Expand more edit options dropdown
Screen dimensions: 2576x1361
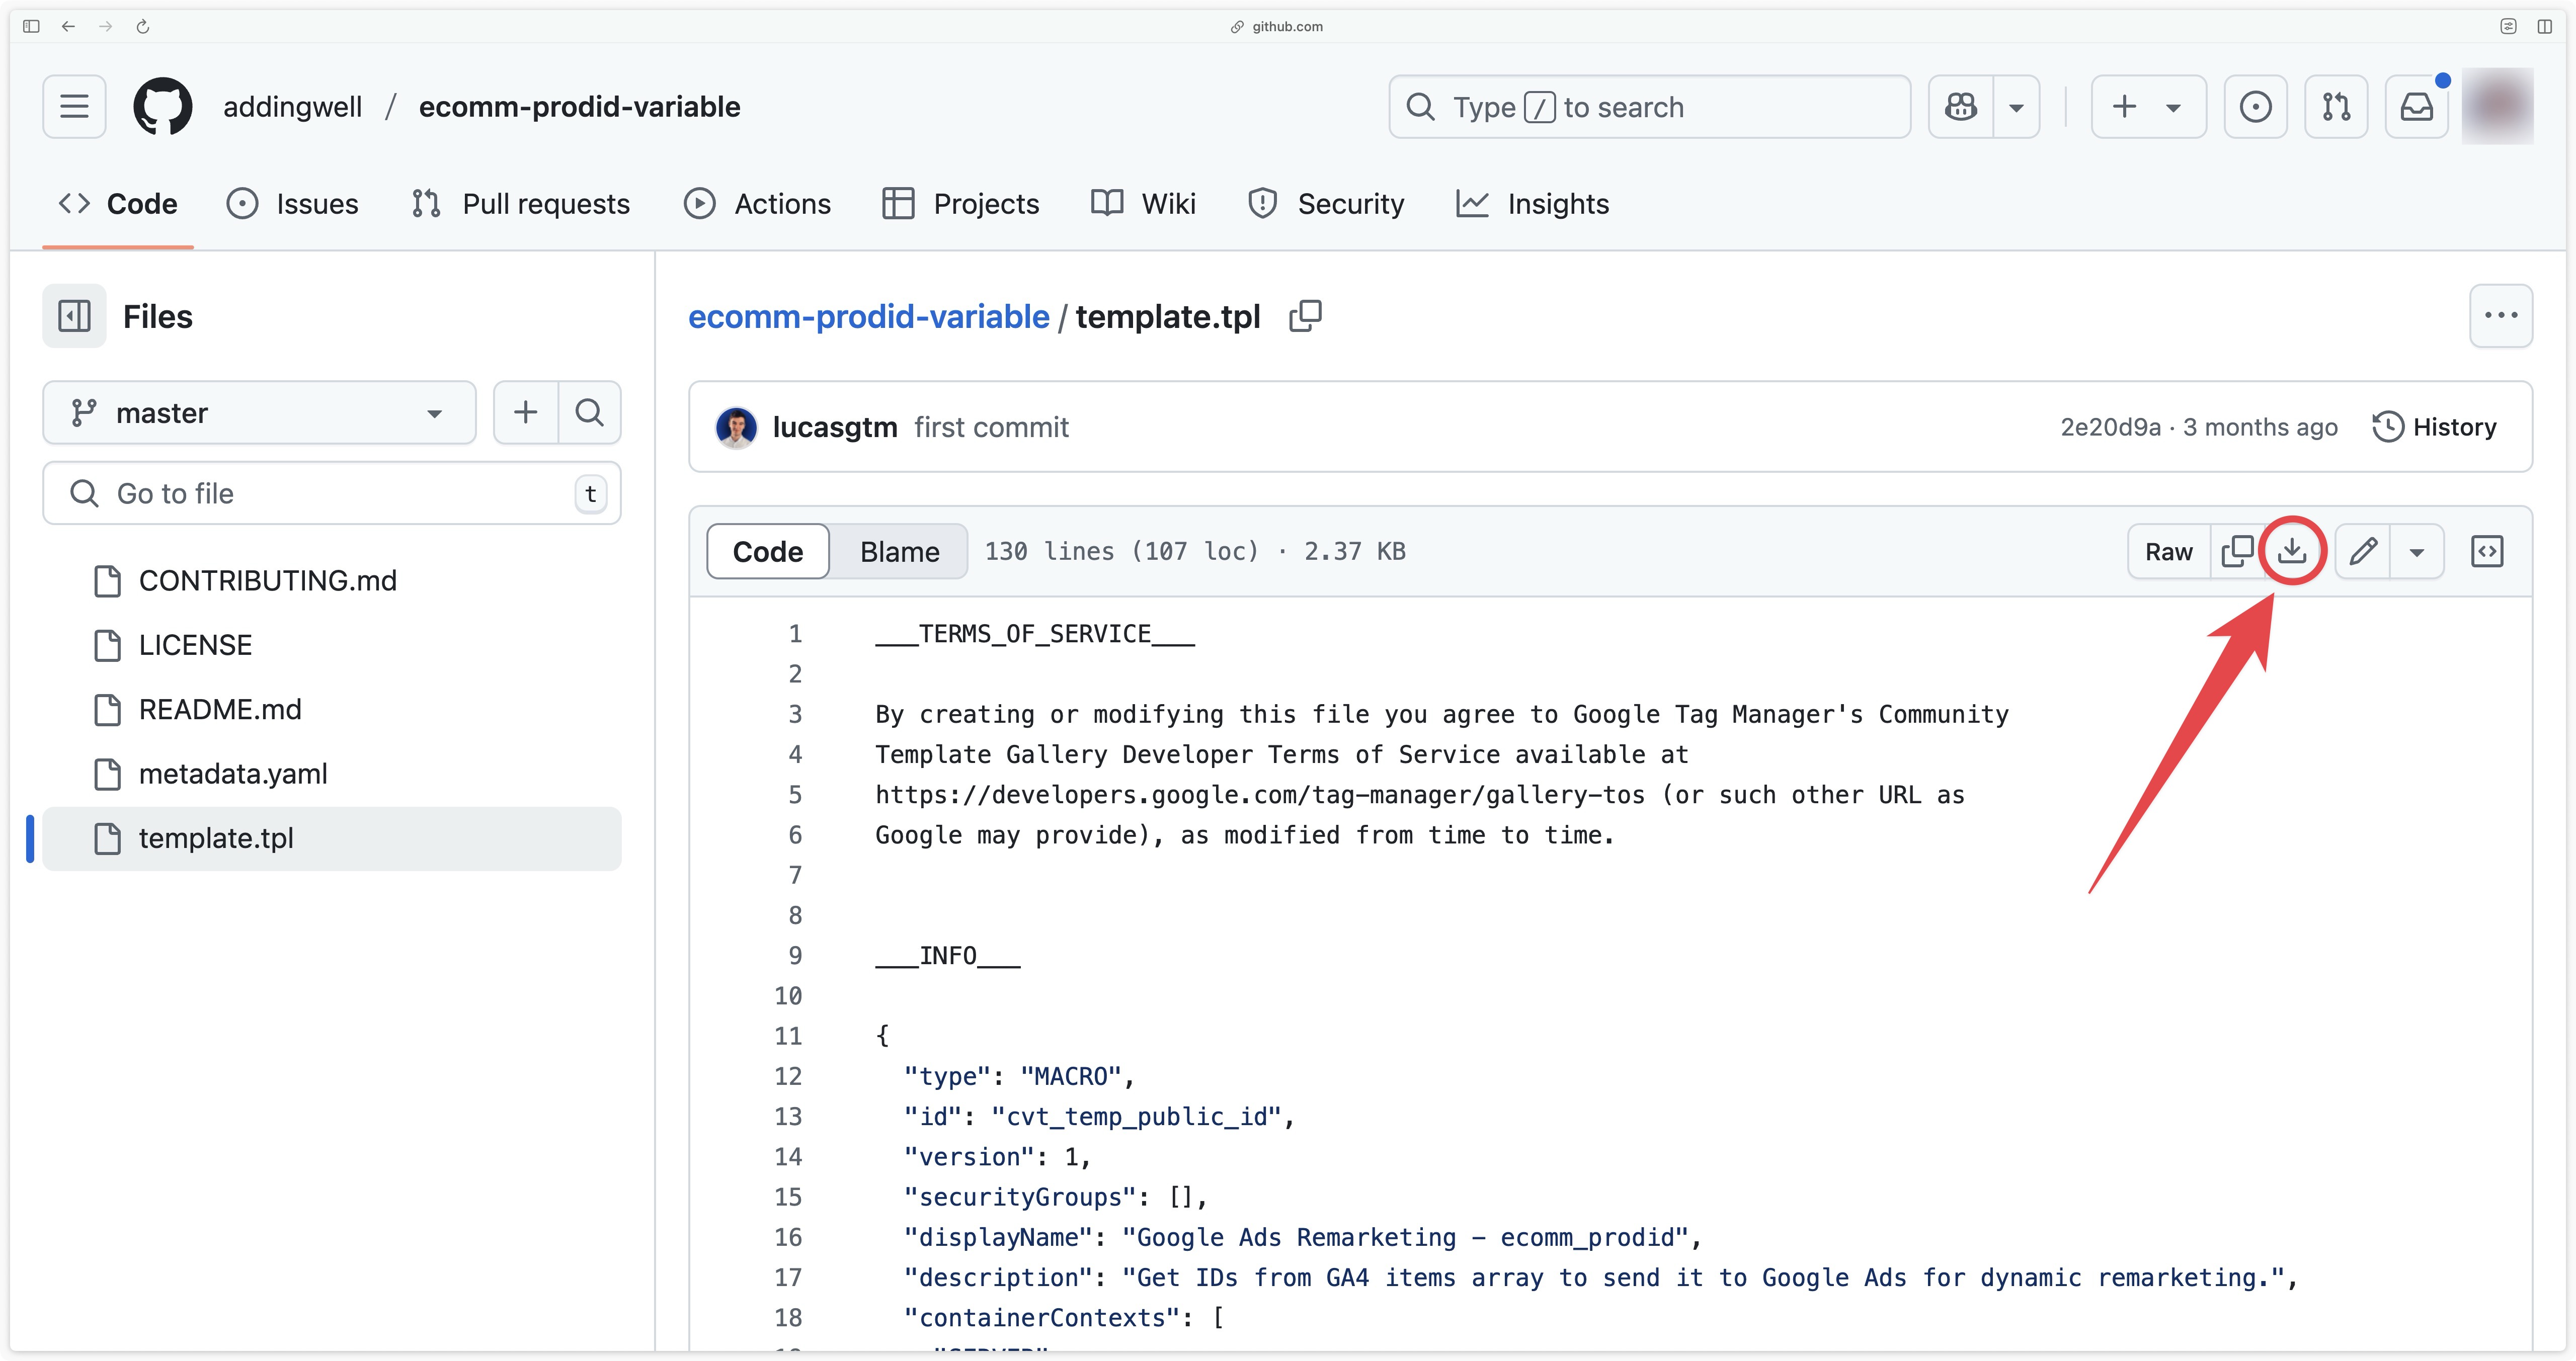[x=2417, y=551]
